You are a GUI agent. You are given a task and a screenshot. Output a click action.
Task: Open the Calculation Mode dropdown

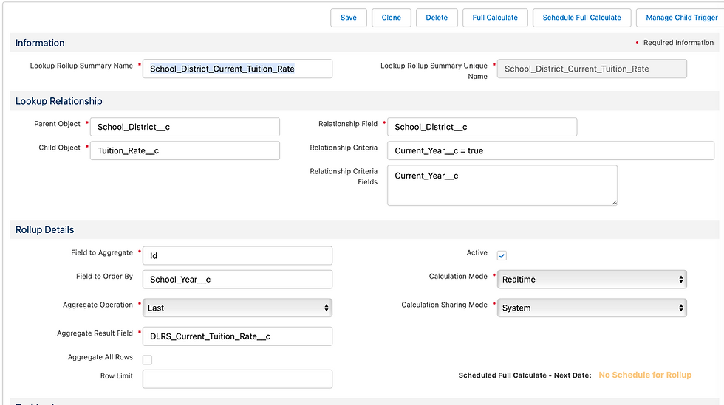coord(592,279)
